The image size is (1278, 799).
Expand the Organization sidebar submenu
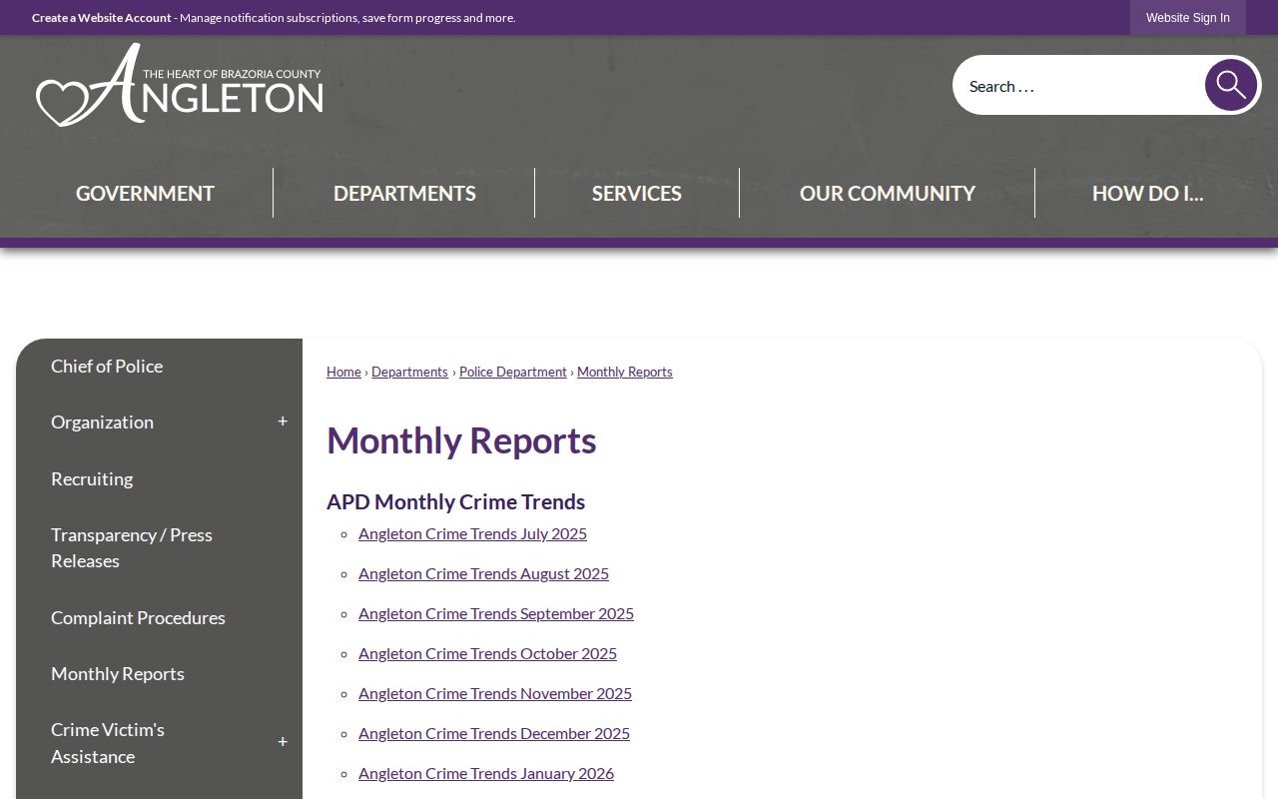(x=283, y=421)
